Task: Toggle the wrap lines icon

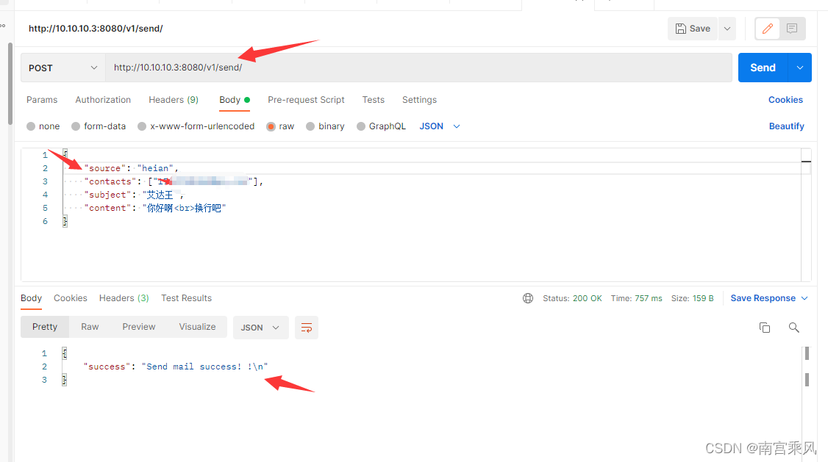Action: 307,328
